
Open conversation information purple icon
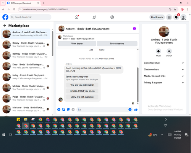coord(134,29)
